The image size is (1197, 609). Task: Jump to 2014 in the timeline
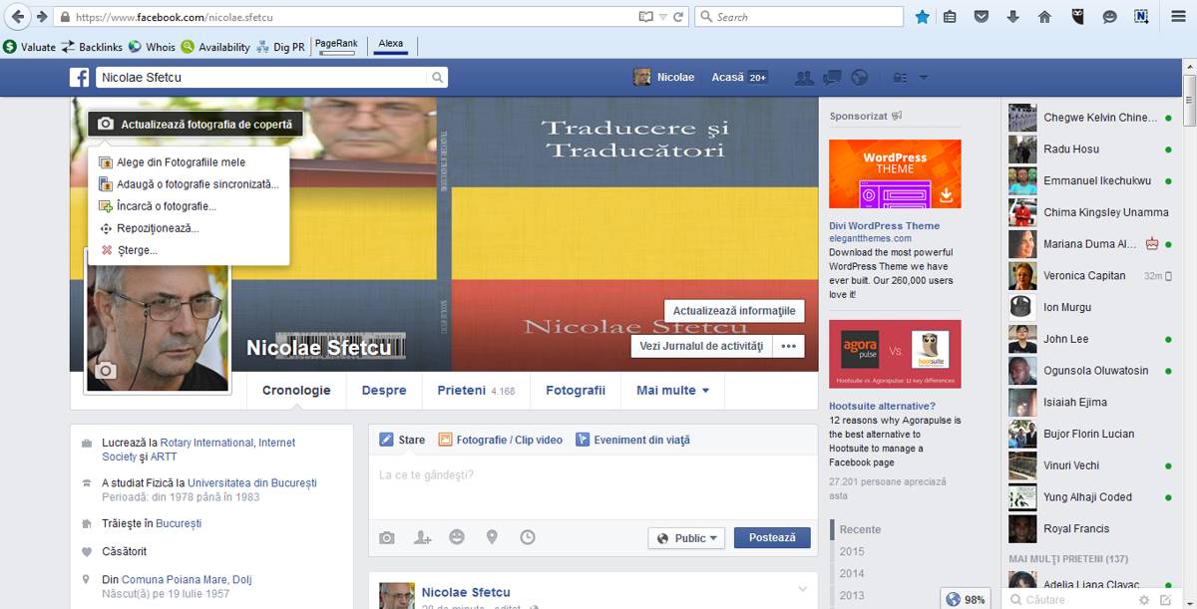852,573
